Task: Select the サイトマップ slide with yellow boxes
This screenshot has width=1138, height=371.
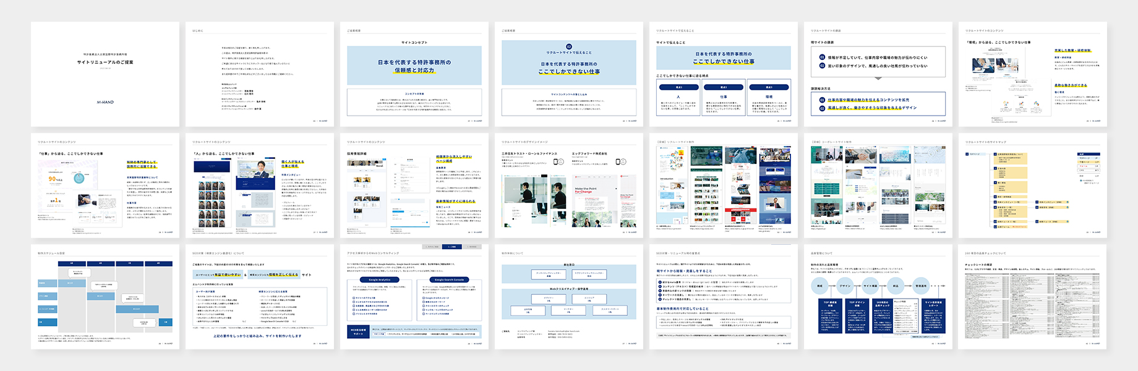Action: 1033,185
